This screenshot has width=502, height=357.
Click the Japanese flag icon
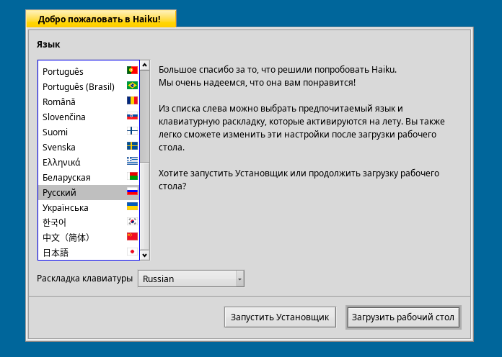tap(132, 252)
